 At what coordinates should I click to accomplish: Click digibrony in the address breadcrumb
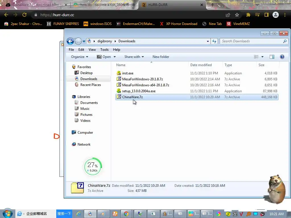pyautogui.click(x=105, y=41)
